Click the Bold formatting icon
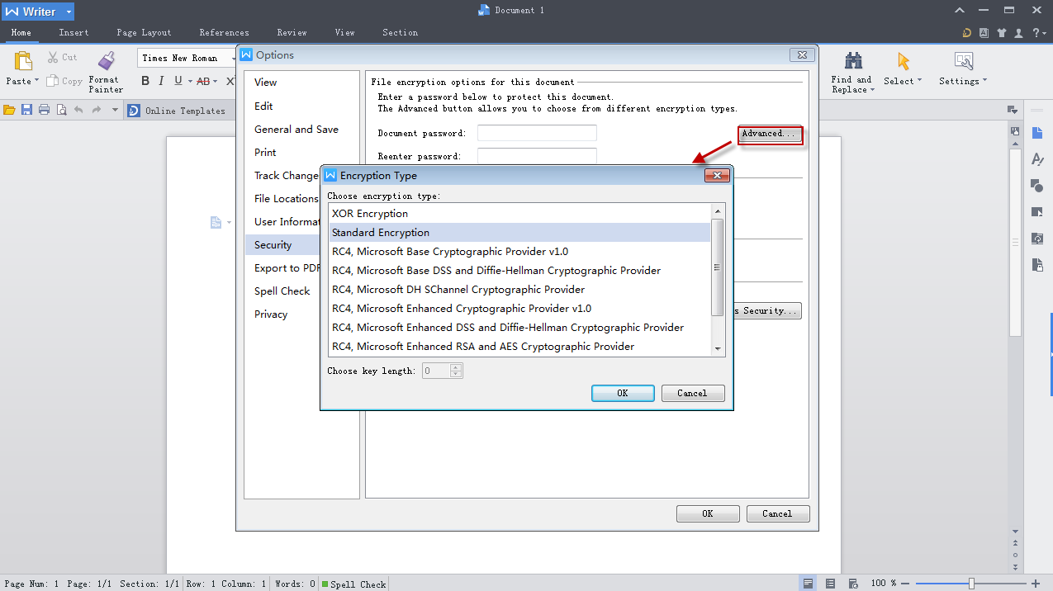The height and width of the screenshot is (591, 1053). click(145, 81)
